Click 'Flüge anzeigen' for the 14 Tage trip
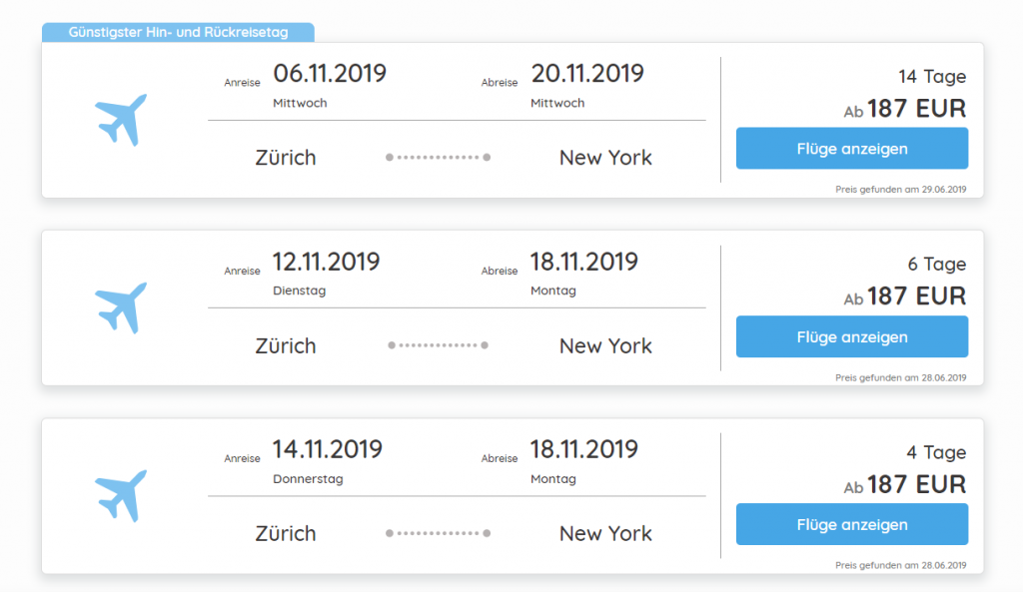This screenshot has width=1023, height=592. tap(852, 149)
